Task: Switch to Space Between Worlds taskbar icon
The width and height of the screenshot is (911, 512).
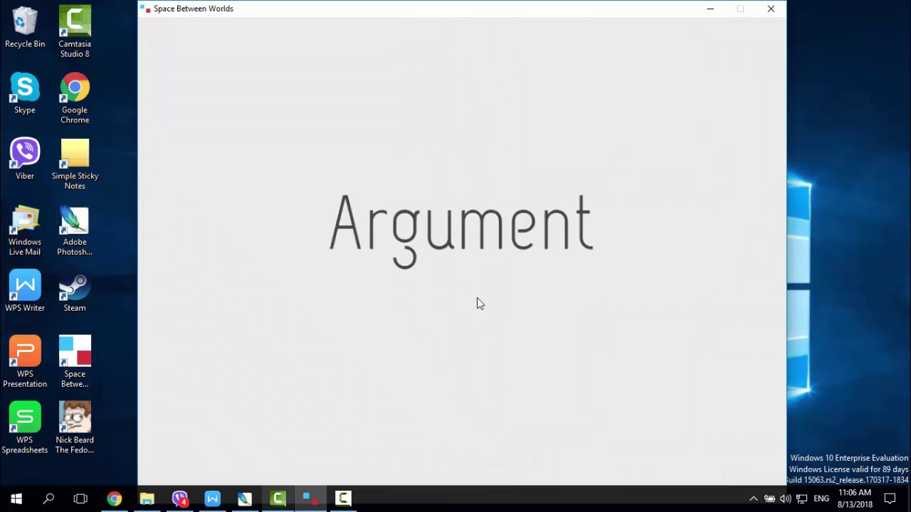Action: pos(310,498)
